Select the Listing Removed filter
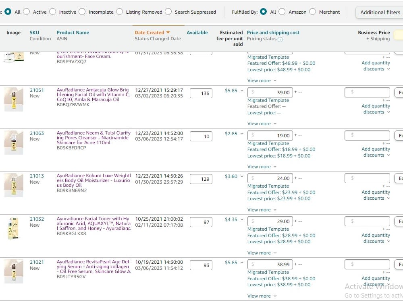The image size is (403, 302). (x=120, y=12)
